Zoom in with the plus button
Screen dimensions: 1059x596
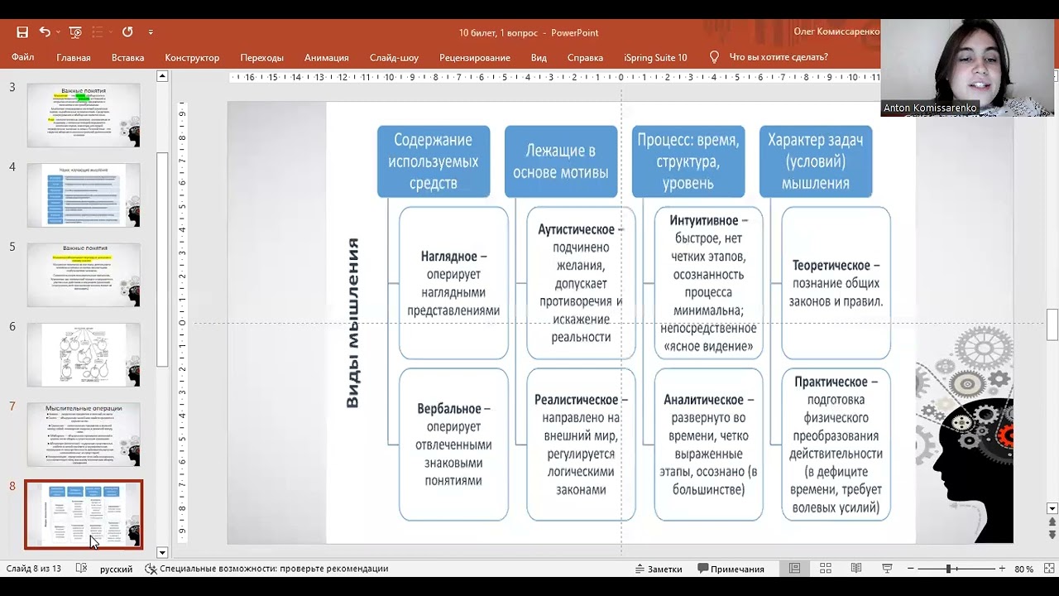(x=1002, y=569)
